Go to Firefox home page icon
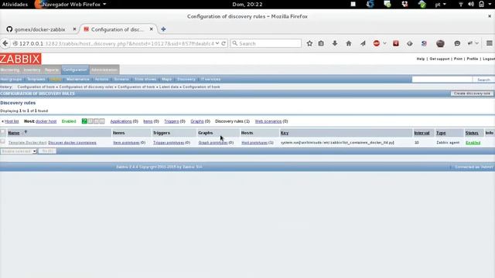The width and height of the screenshot is (495, 278). [x=349, y=43]
